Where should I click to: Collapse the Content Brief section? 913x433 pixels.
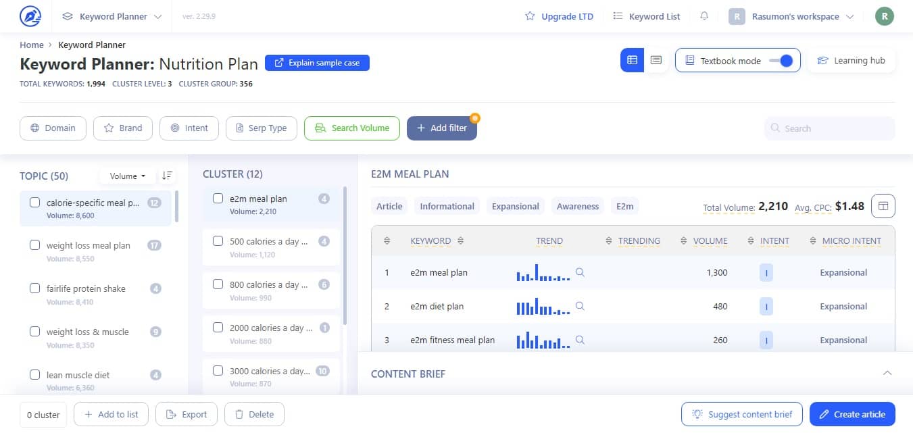click(887, 374)
